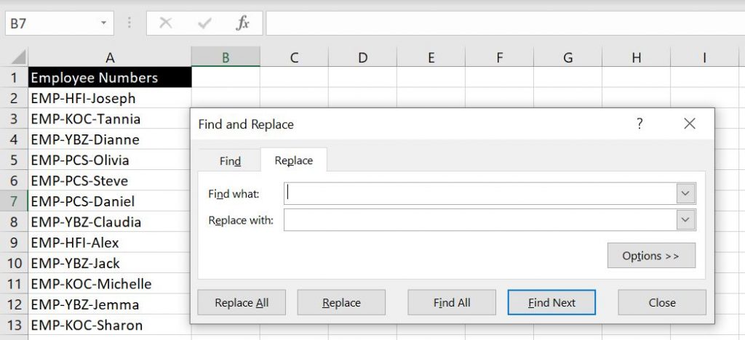Select column F header
This screenshot has width=745, height=340.
(x=499, y=57)
